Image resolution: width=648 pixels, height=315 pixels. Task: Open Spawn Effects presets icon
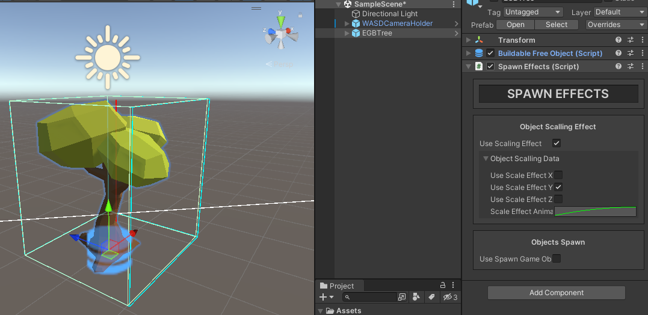pyautogui.click(x=630, y=67)
